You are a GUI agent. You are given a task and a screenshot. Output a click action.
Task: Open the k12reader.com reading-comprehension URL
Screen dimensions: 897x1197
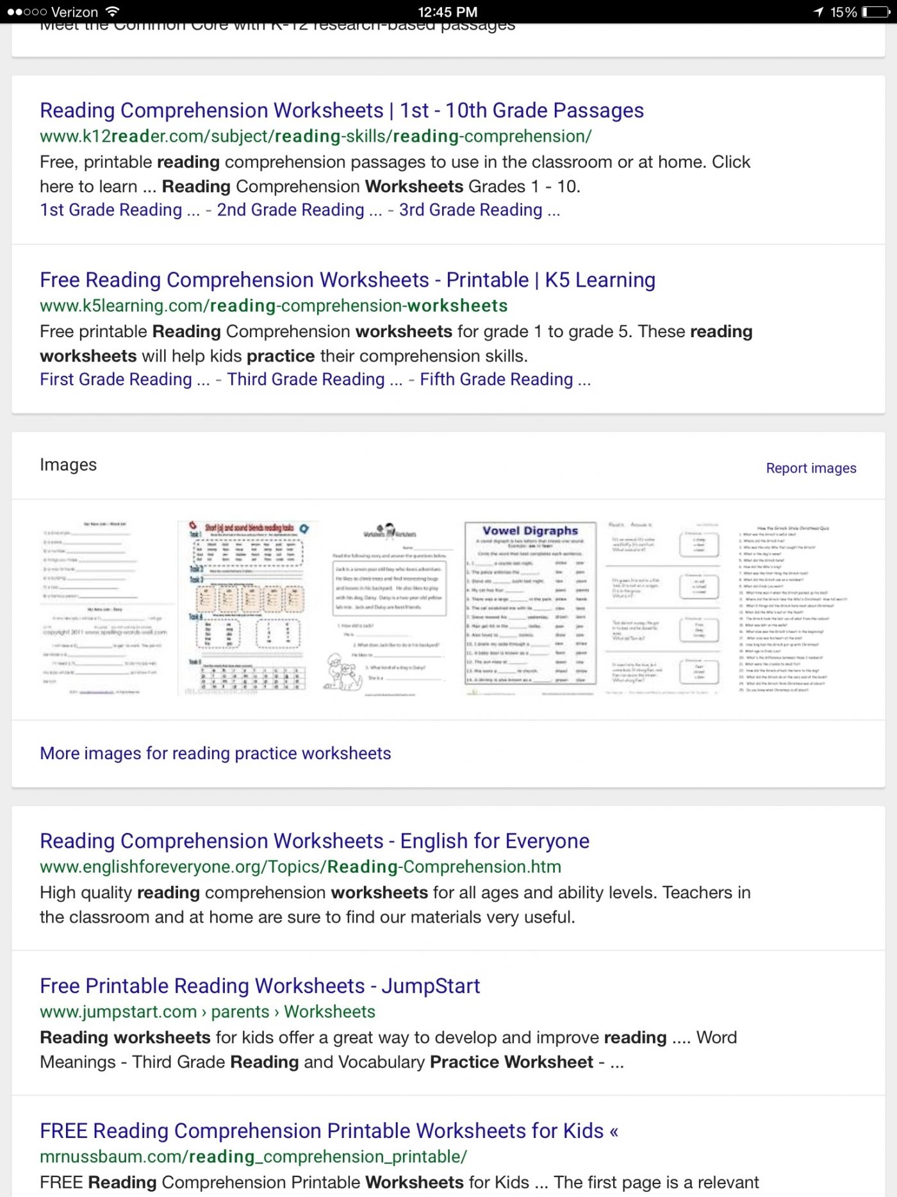click(x=315, y=137)
